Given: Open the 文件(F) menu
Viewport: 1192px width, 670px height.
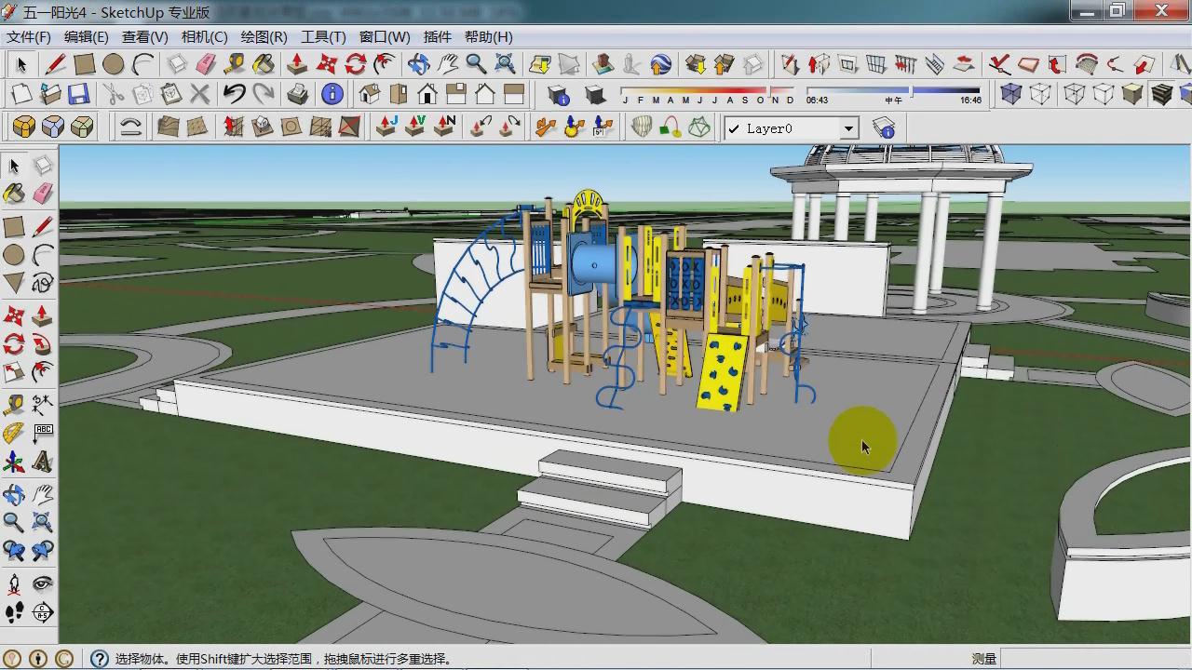Looking at the screenshot, I should (29, 36).
